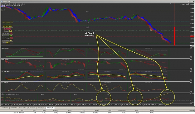
Task: Click the 40.74 profit value
Action: (x=151, y=113)
